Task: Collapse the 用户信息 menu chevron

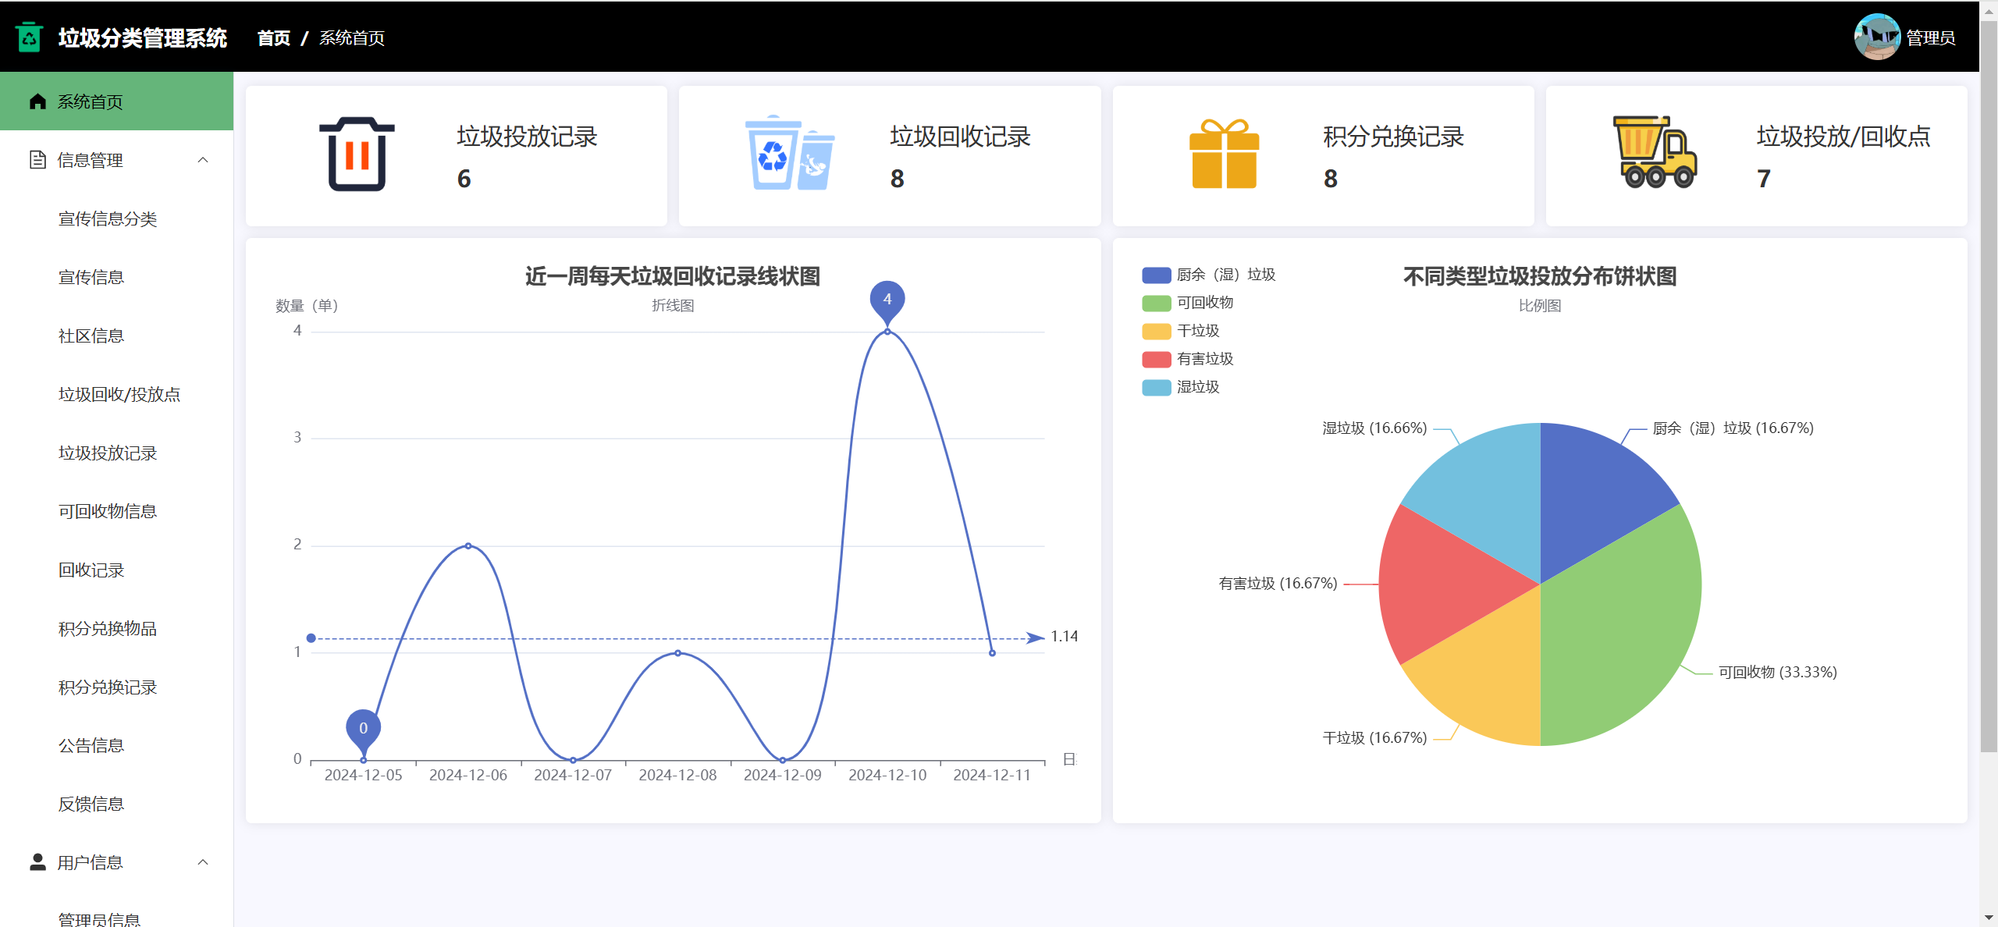Action: coord(203,862)
